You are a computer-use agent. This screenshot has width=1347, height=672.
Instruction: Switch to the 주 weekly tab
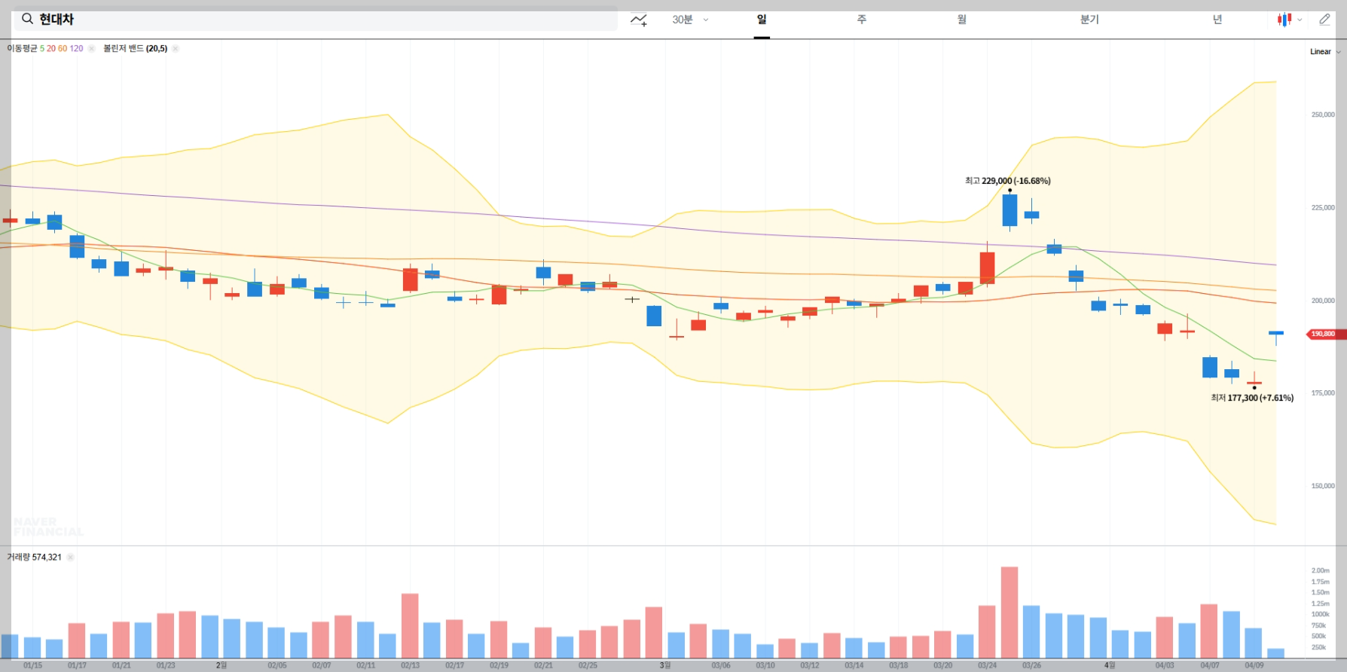[x=862, y=20]
